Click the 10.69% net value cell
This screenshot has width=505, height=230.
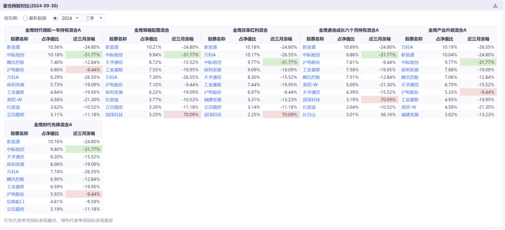(x=346, y=47)
